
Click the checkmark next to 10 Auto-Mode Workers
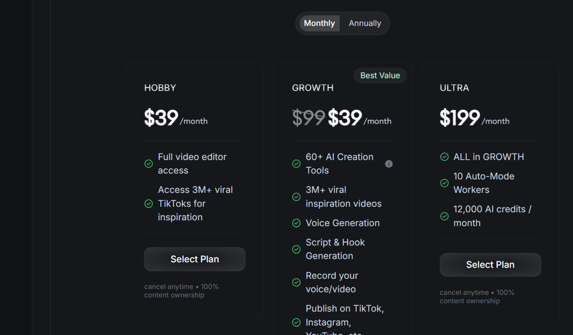444,183
